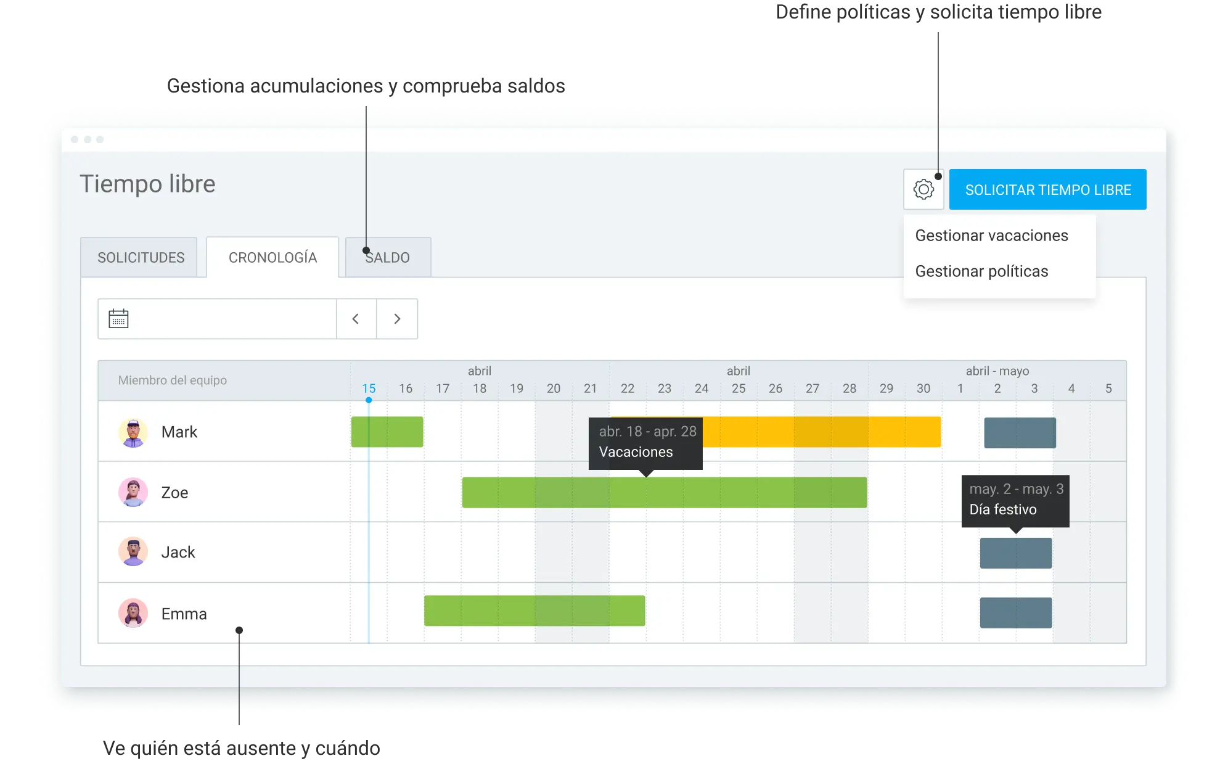This screenshot has height=761, width=1228.
Task: Select Zoe's green vacation bar
Action: 665,493
